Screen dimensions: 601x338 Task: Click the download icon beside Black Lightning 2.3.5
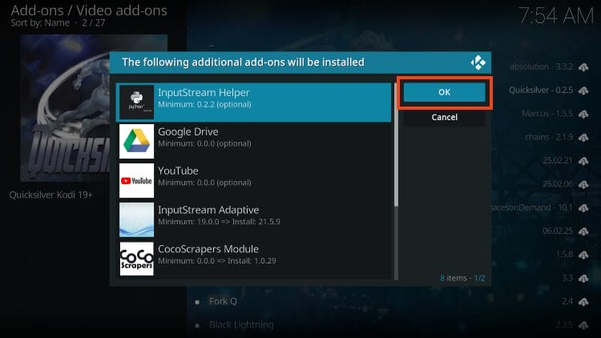coord(583,326)
